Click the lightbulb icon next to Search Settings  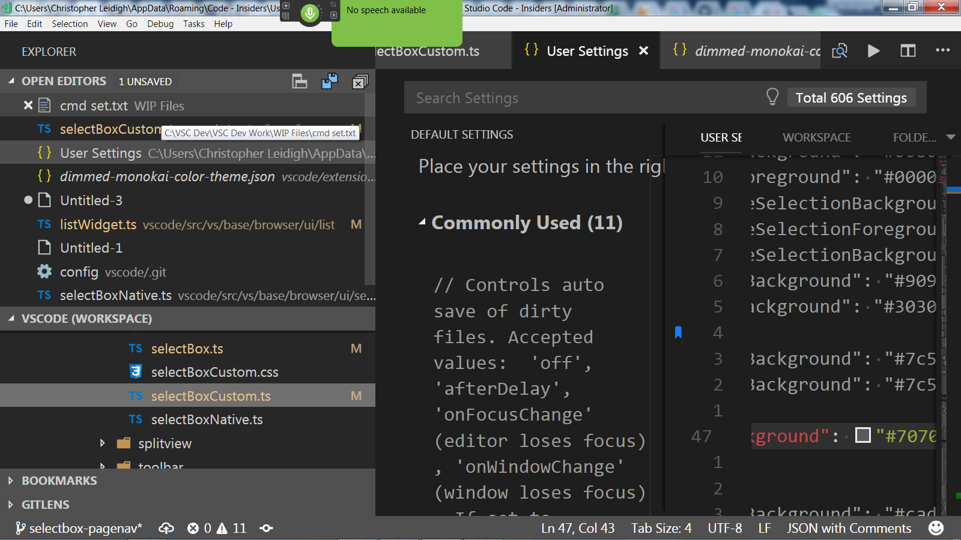[x=772, y=97]
